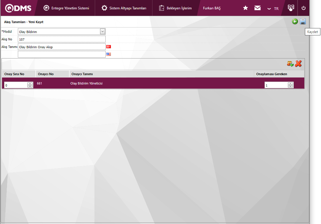Click the Turkish flag icon
321x224 pixels.
(x=109, y=46)
